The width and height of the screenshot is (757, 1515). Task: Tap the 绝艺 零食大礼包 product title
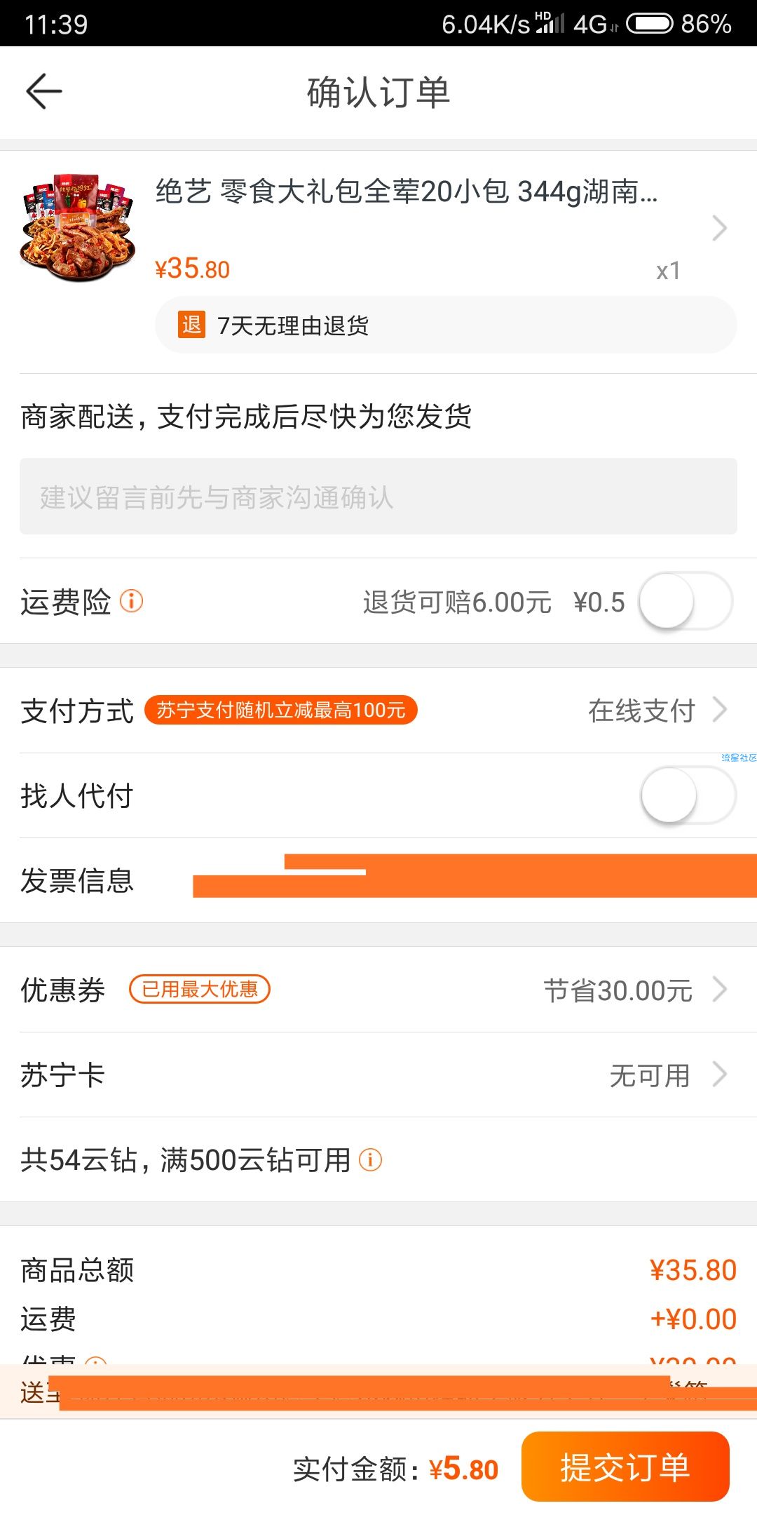(x=407, y=191)
